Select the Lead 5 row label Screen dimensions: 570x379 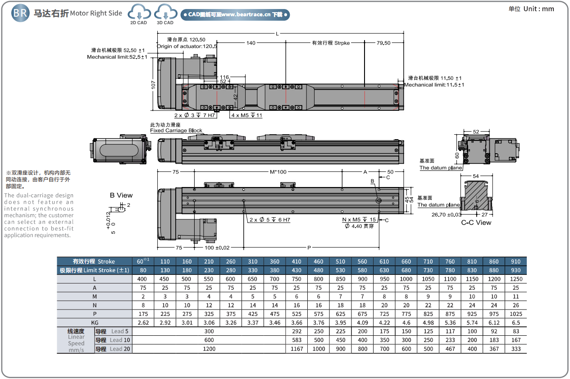point(113,331)
